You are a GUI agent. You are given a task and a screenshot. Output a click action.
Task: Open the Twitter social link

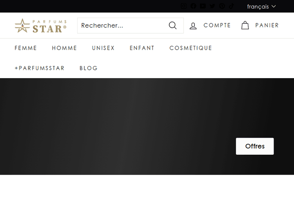click(212, 6)
